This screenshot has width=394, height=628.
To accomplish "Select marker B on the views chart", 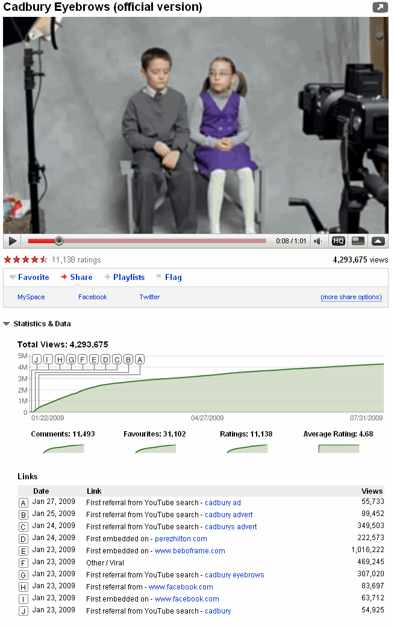I will click(128, 359).
